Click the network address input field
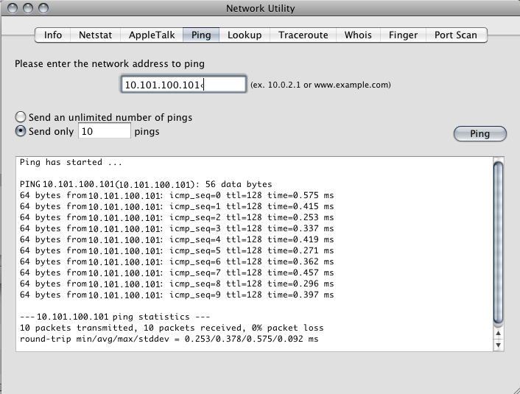Image resolution: width=520 pixels, height=394 pixels. pyautogui.click(x=183, y=85)
